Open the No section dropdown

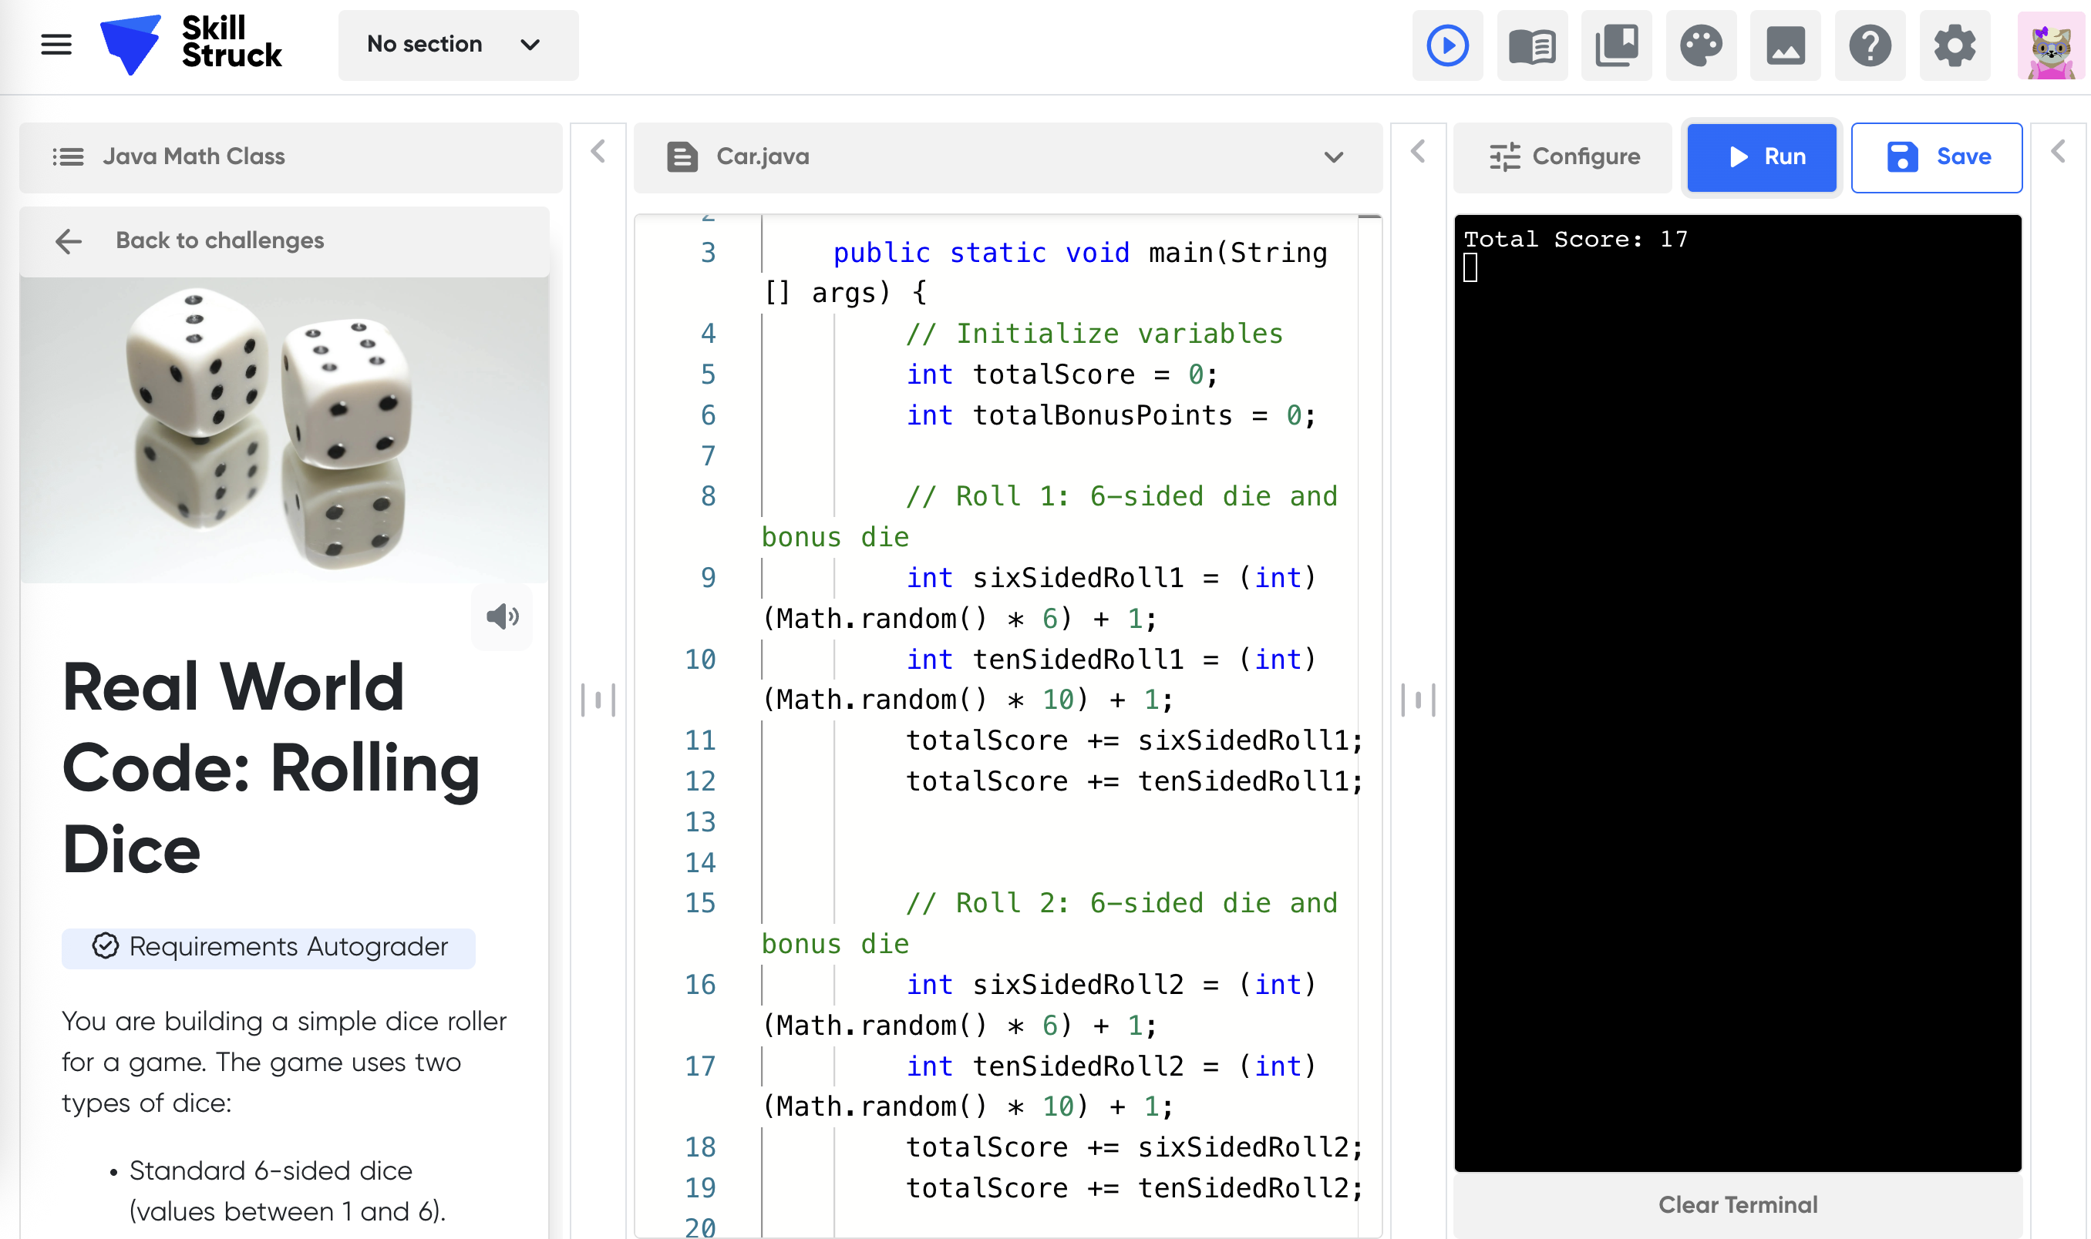[x=458, y=44]
